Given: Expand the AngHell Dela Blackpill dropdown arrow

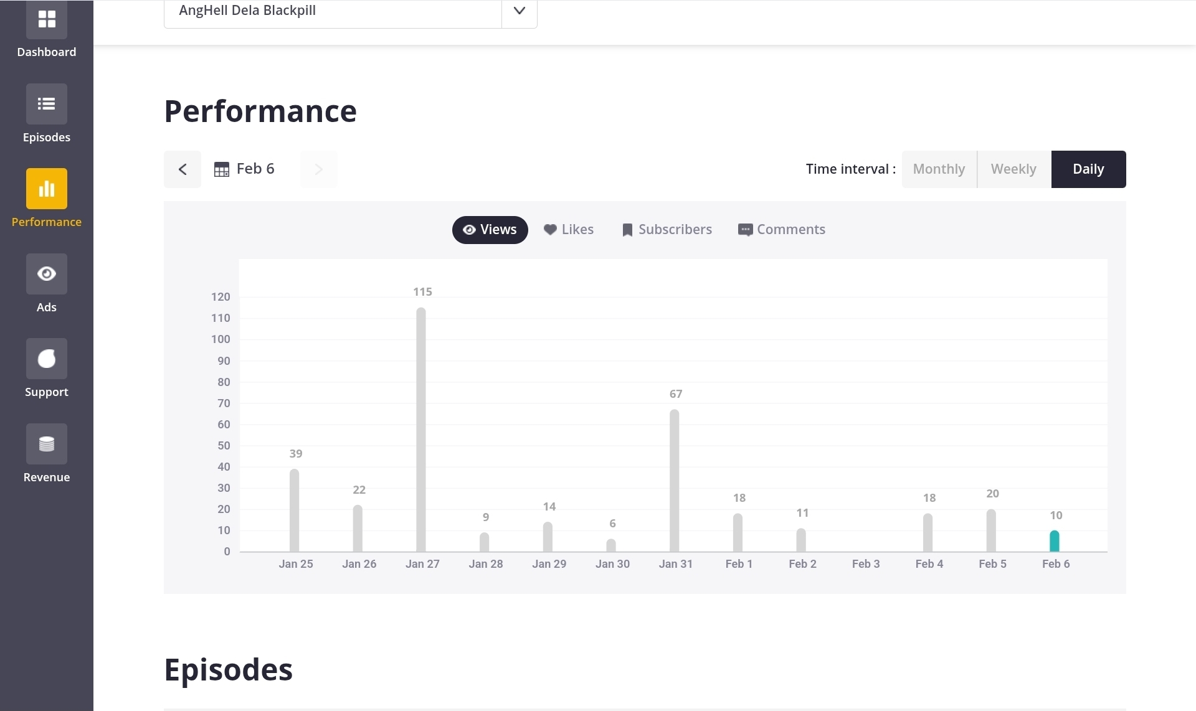Looking at the screenshot, I should point(519,11).
